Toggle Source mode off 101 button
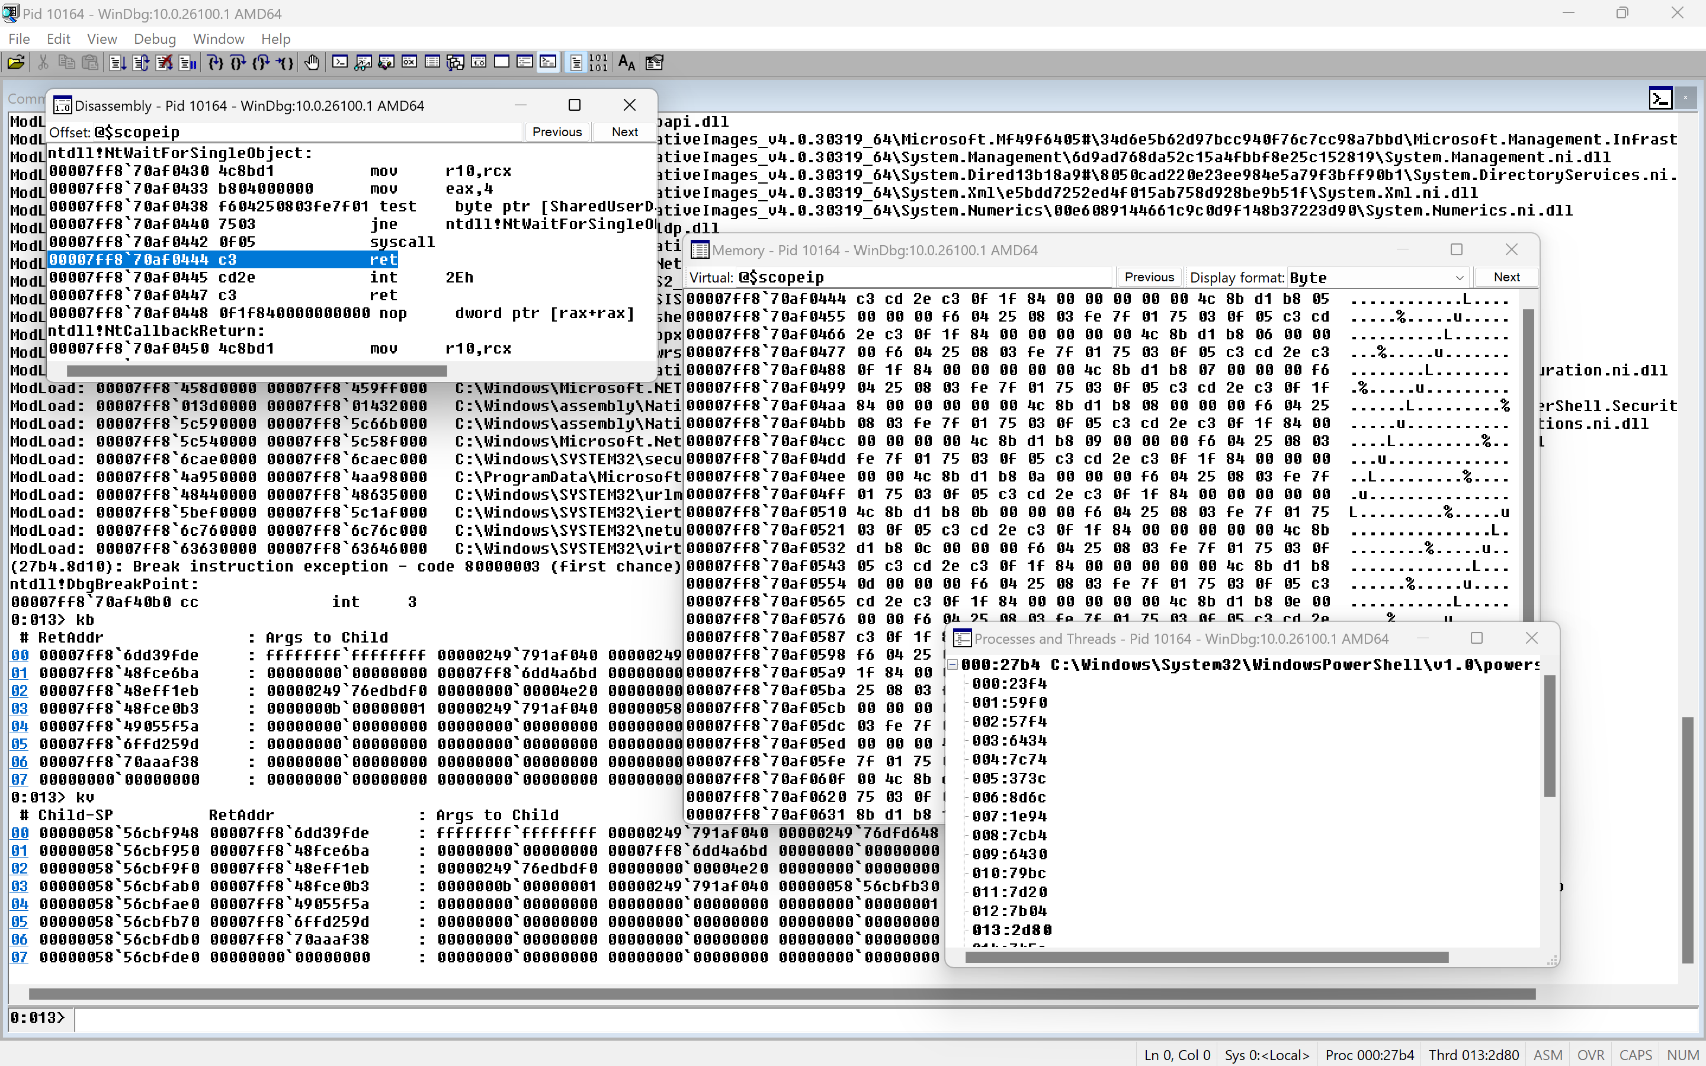The image size is (1706, 1066). point(598,63)
